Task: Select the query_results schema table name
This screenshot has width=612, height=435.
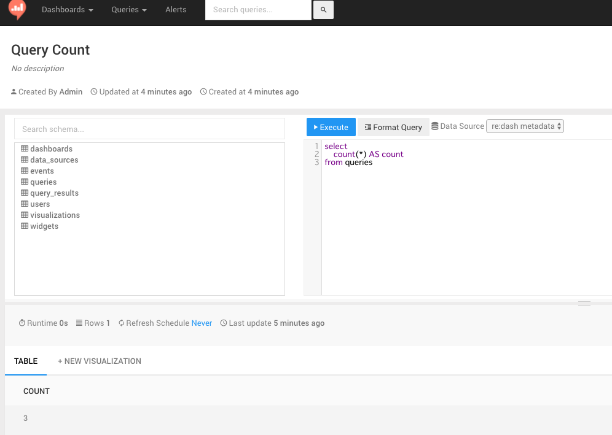Action: (x=54, y=193)
